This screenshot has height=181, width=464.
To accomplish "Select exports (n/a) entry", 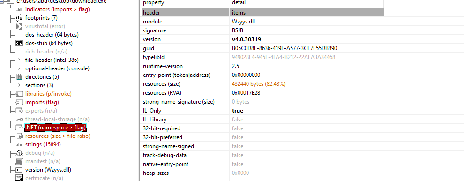I will (41, 111).
